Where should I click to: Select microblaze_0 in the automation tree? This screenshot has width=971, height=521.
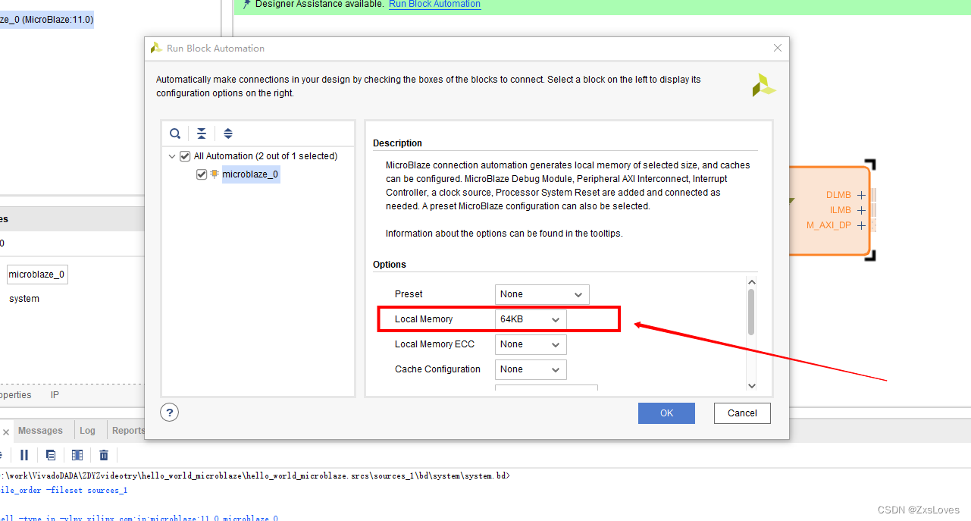(250, 174)
